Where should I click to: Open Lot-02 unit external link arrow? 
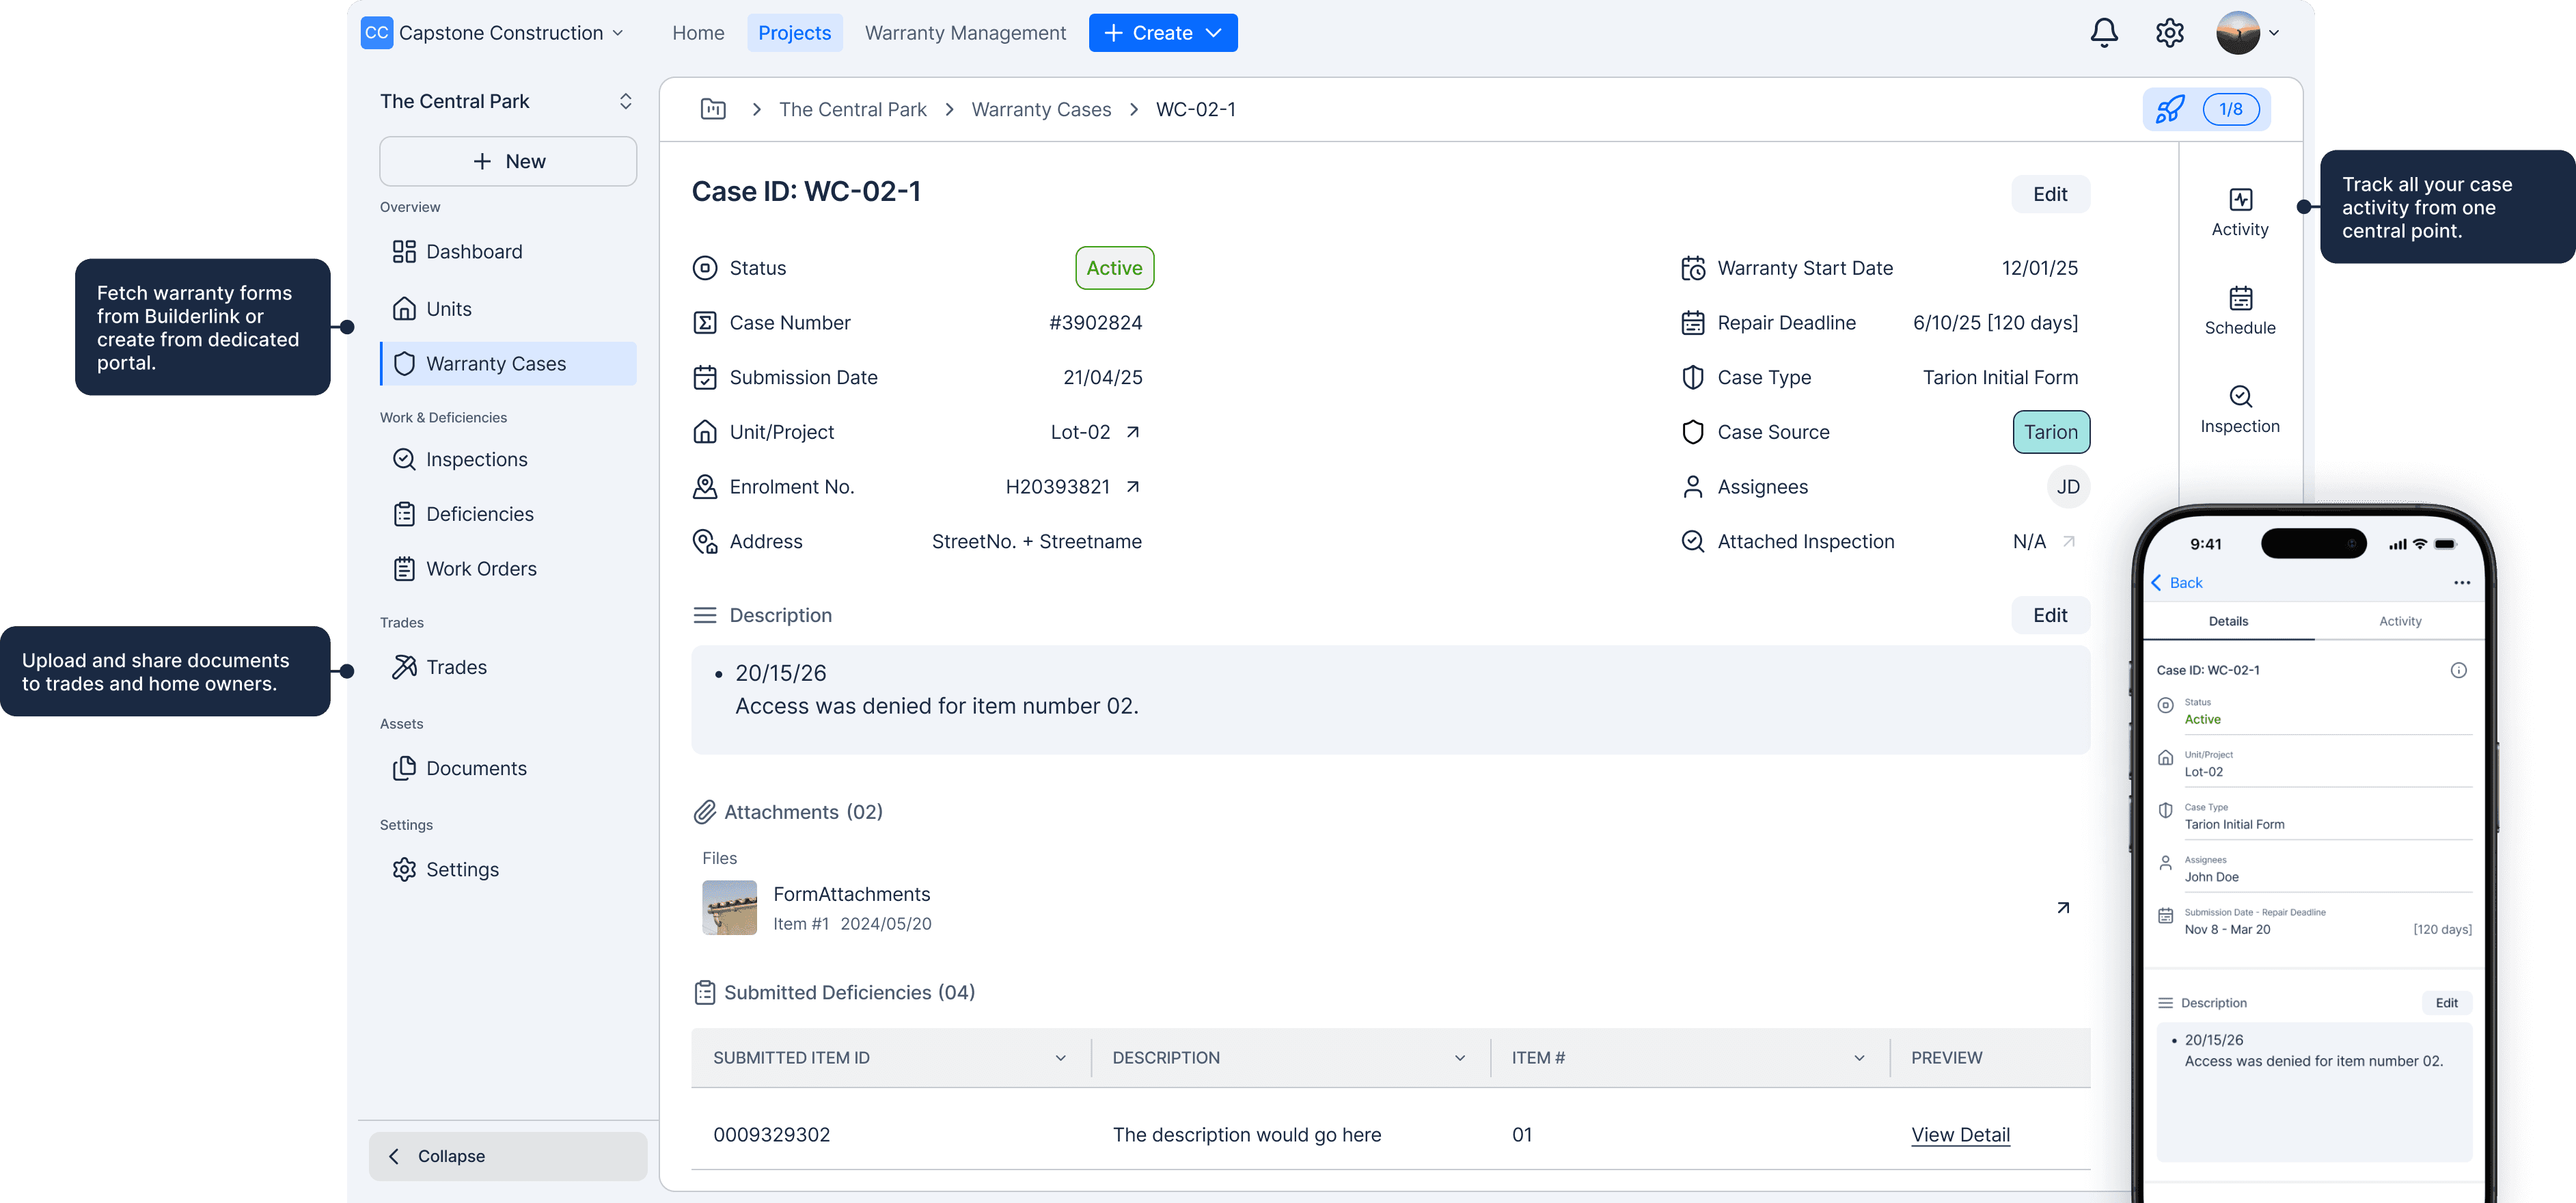pyautogui.click(x=1133, y=432)
